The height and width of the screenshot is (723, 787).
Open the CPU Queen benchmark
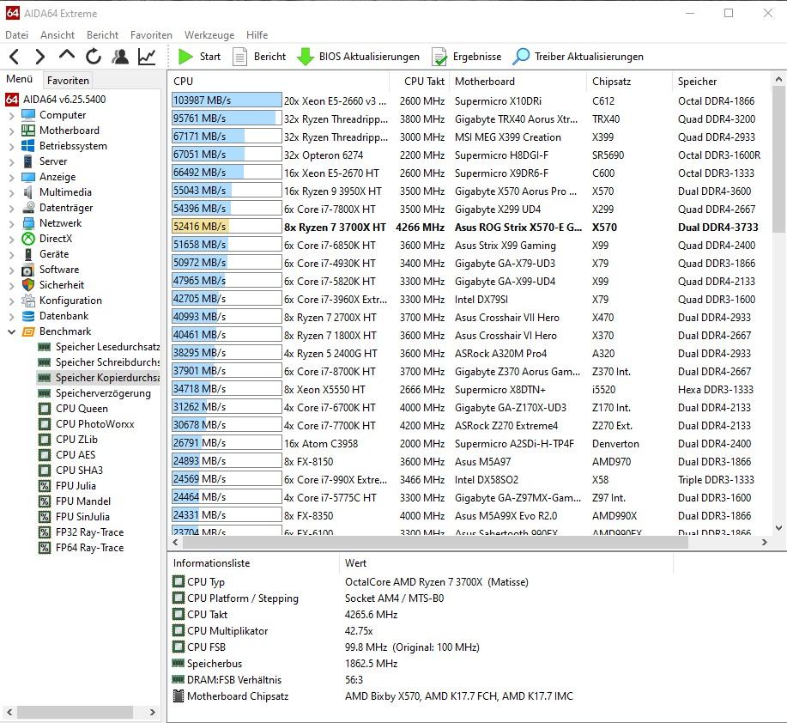[73, 409]
